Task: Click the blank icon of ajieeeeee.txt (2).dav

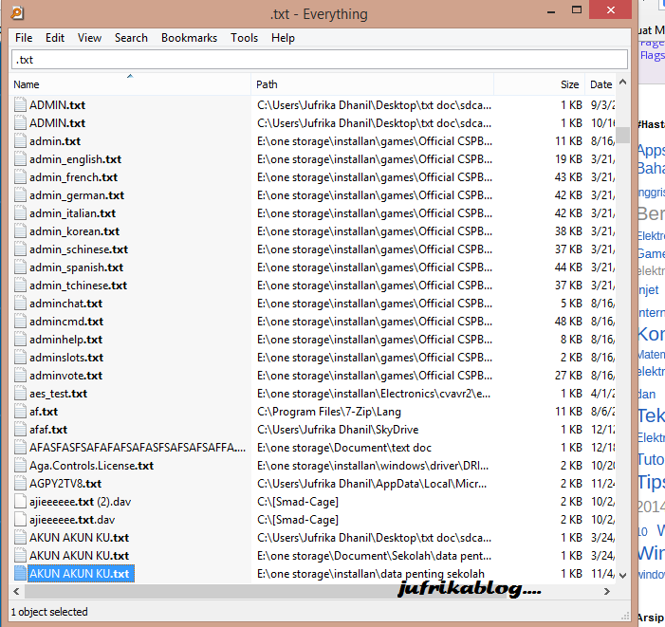Action: click(x=20, y=501)
